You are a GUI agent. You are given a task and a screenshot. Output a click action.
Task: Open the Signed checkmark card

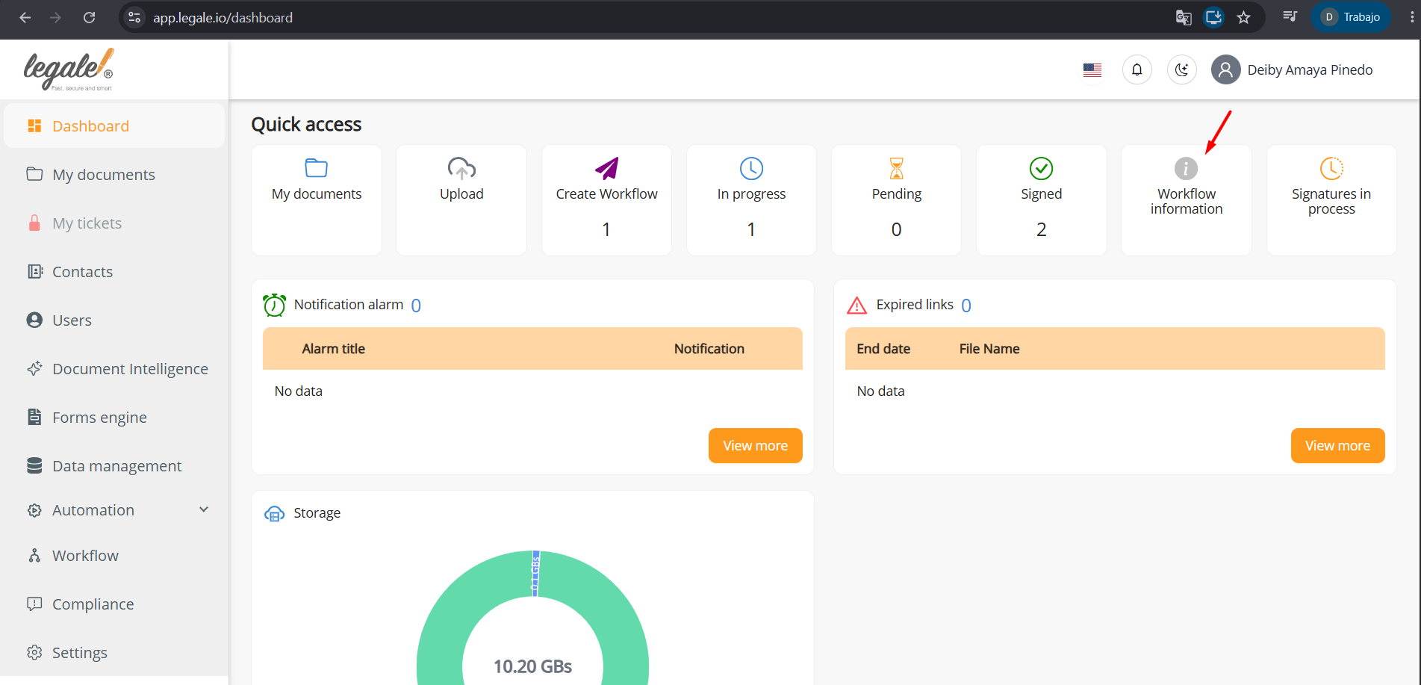pos(1041,200)
